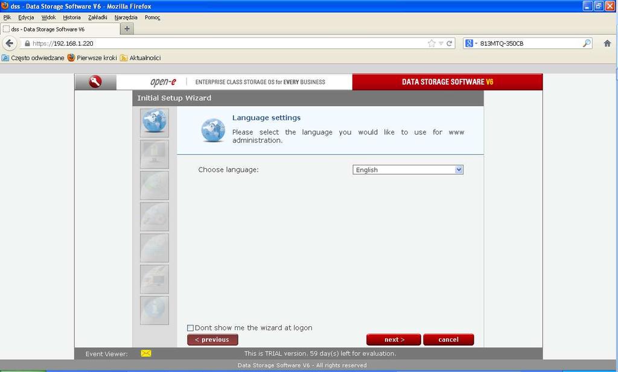Click the DATA STORAGE SOFTWARE V6 banner
This screenshot has height=372, width=618.
tap(447, 82)
